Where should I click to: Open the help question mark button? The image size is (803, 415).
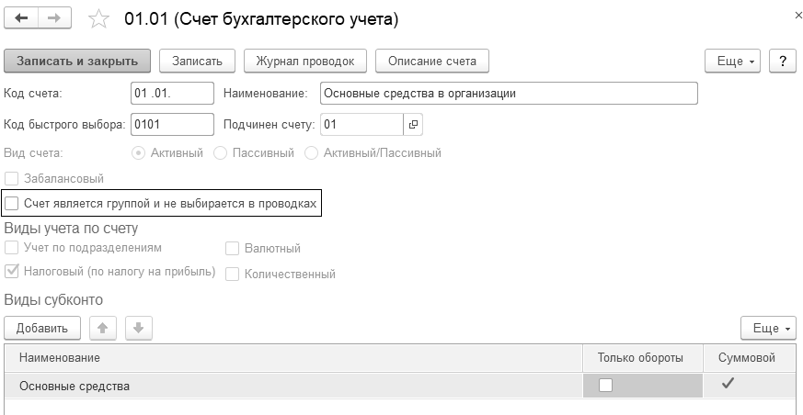[x=782, y=61]
